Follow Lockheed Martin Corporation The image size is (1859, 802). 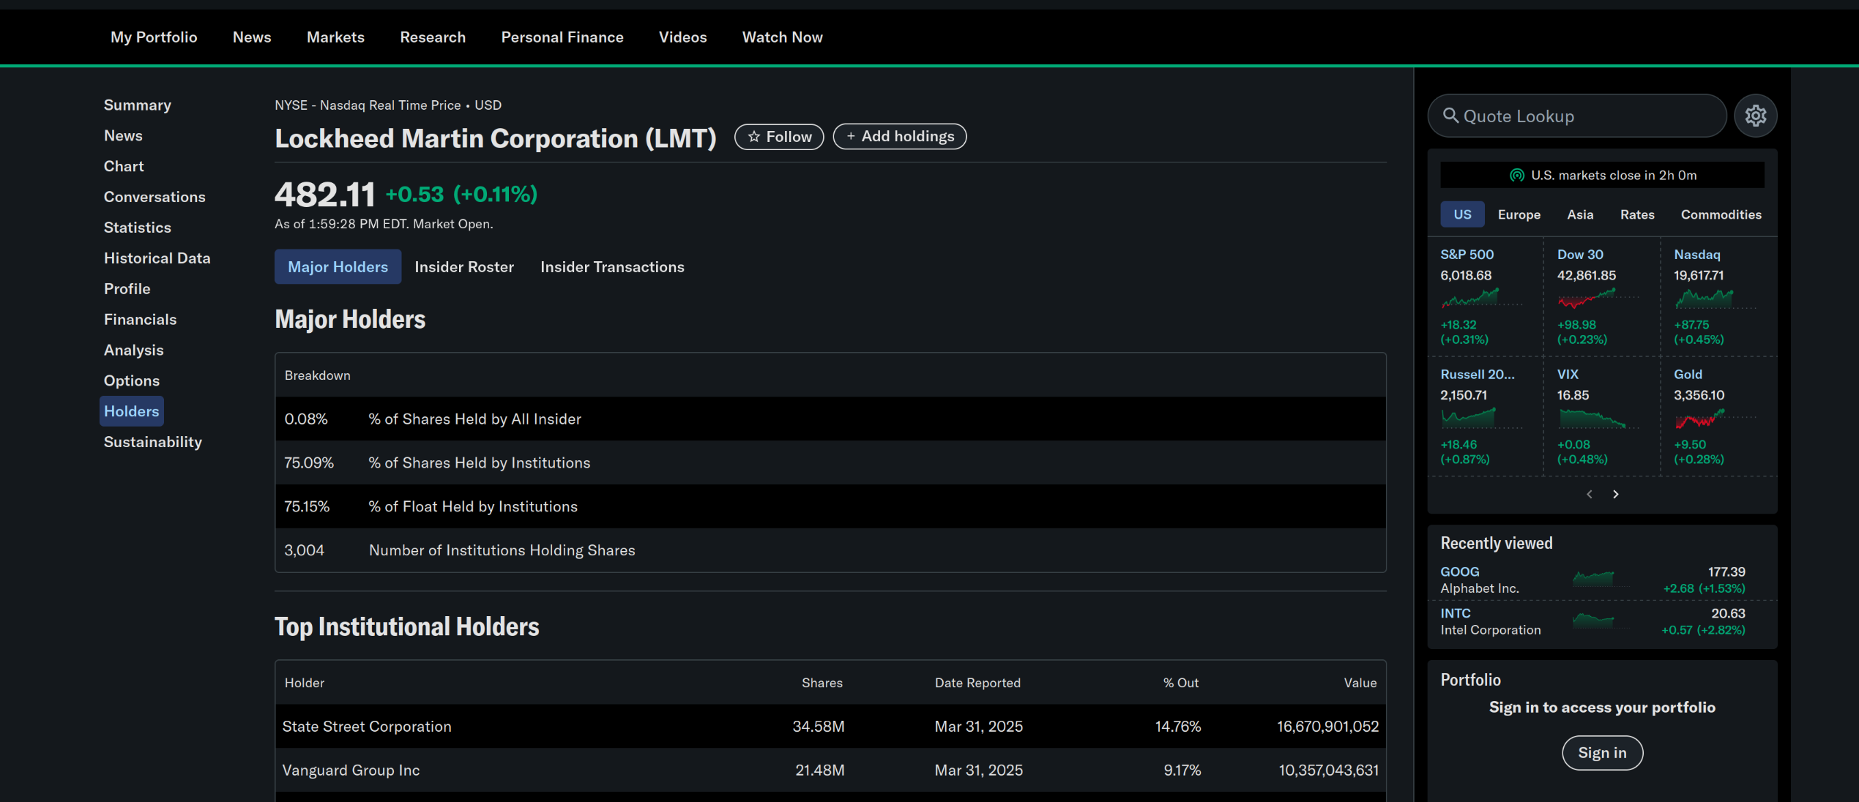click(779, 137)
